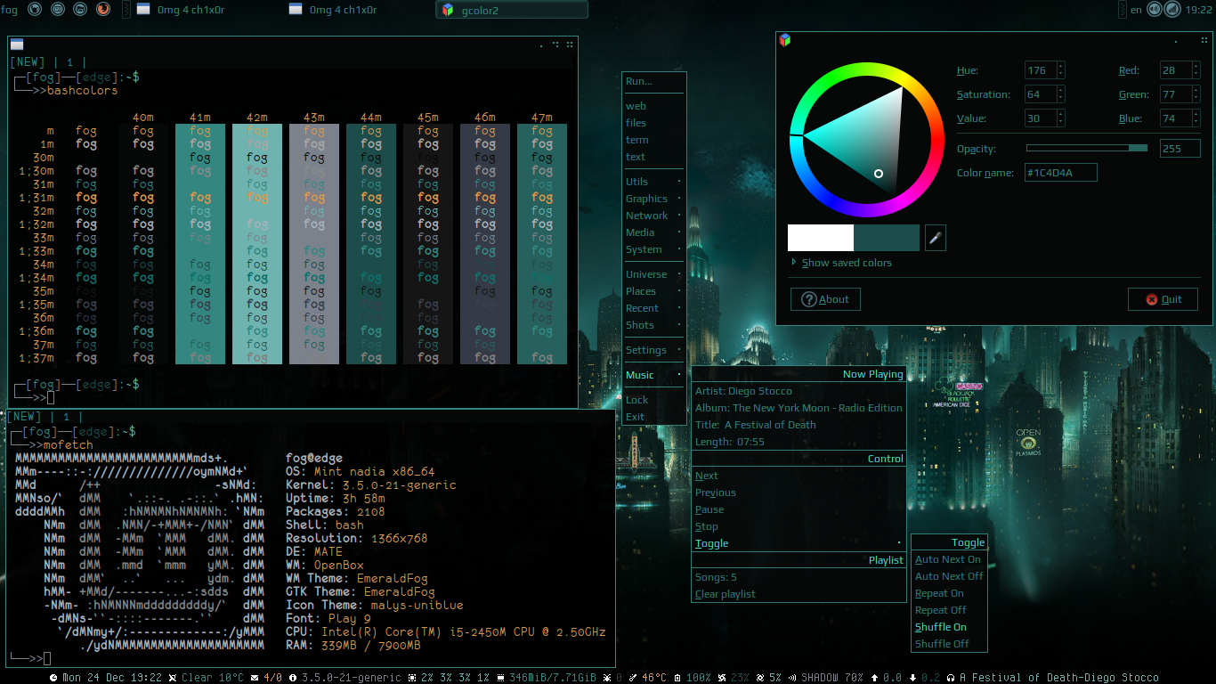Open the network signal tray icon
Viewport: 1216px width, 684px height.
1173,10
